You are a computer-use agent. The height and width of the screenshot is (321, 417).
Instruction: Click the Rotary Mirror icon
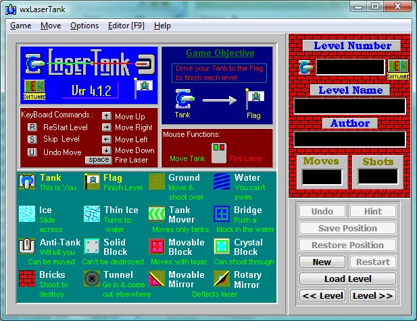[222, 279]
